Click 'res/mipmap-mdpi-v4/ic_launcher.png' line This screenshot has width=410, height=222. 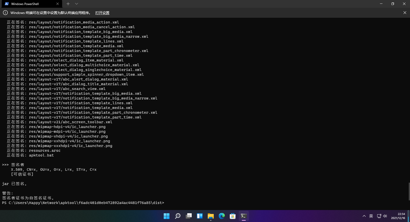pos(56,131)
